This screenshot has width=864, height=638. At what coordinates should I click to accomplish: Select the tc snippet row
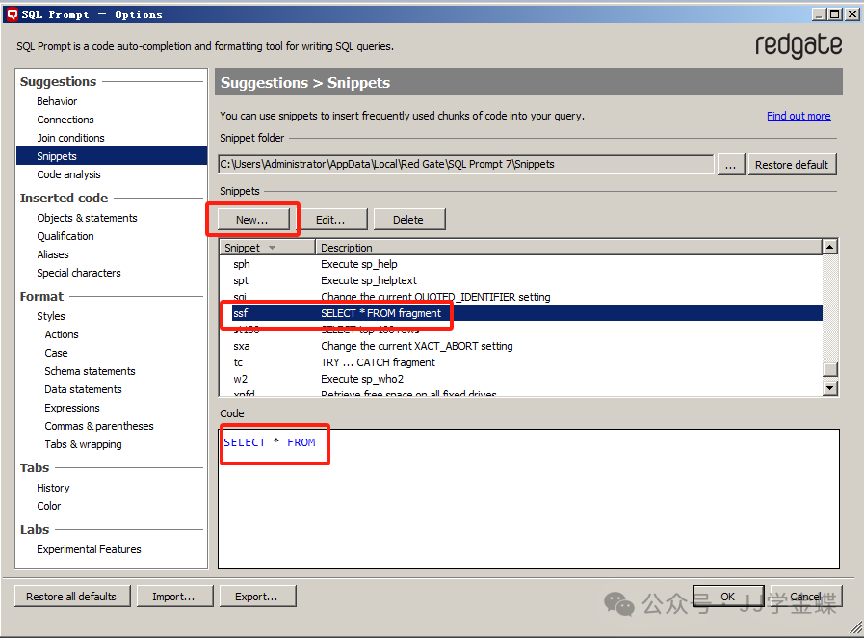tap(521, 362)
